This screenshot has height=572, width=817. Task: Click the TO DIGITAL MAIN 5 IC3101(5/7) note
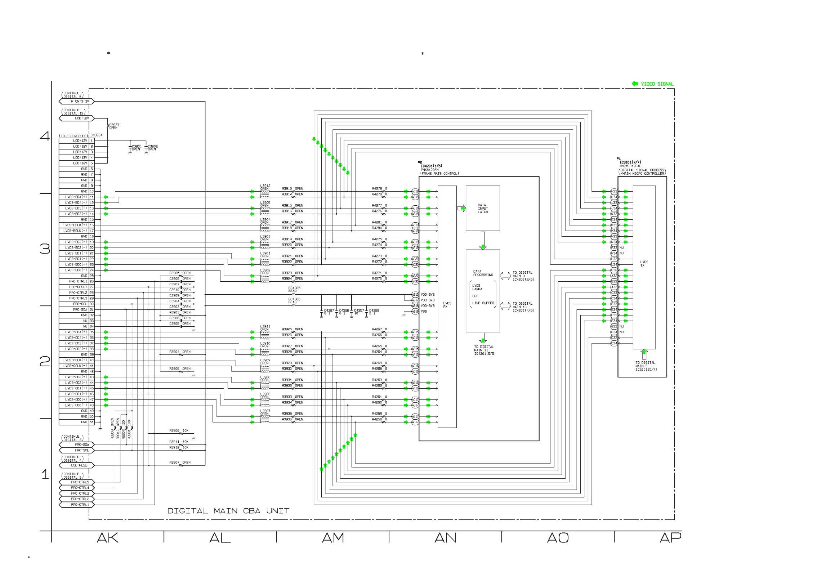click(x=646, y=366)
